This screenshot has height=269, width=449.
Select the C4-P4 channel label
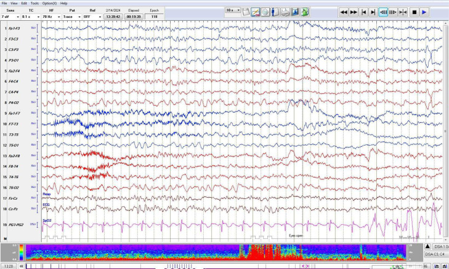tap(14, 92)
